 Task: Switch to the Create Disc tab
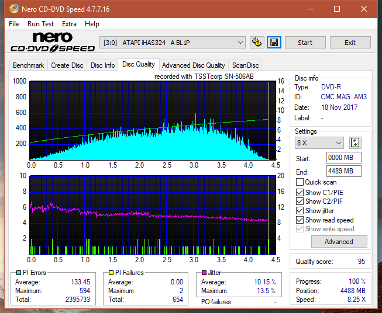67,65
